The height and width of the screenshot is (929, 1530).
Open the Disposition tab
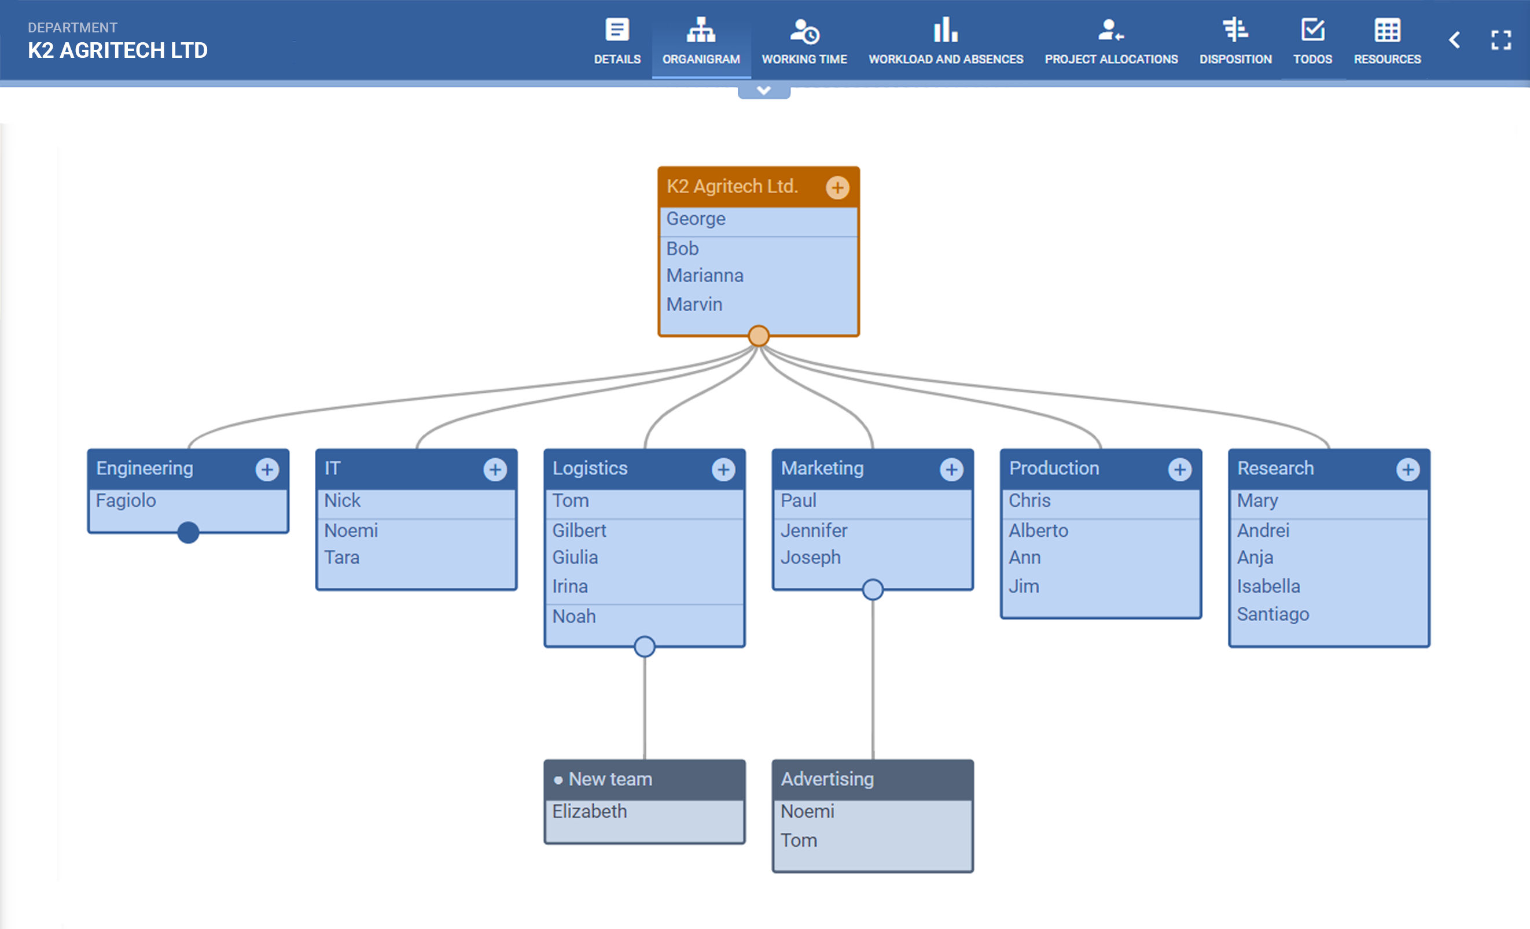click(1235, 41)
